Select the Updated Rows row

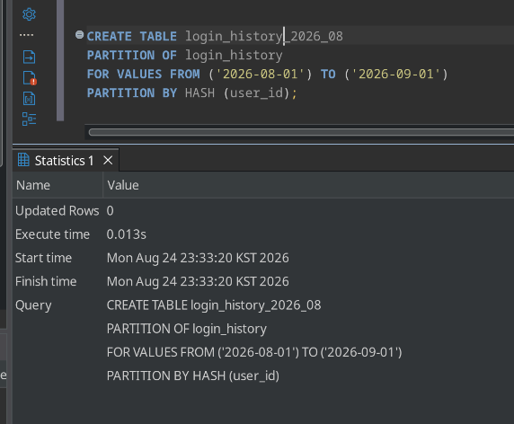(263, 211)
